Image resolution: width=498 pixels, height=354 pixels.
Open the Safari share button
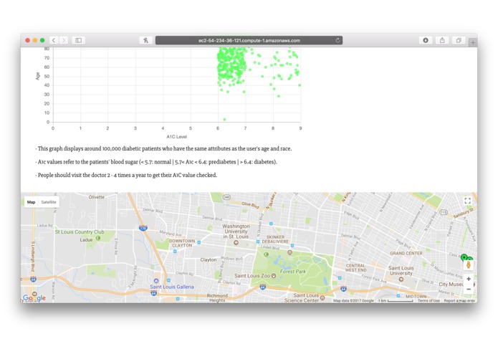pos(442,40)
